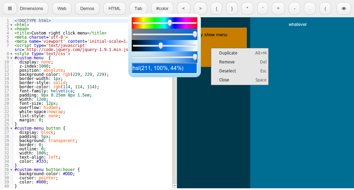Click the editor vertical scrollbar track
Image resolution: width=354 pixels, height=190 pixels.
[x=175, y=131]
